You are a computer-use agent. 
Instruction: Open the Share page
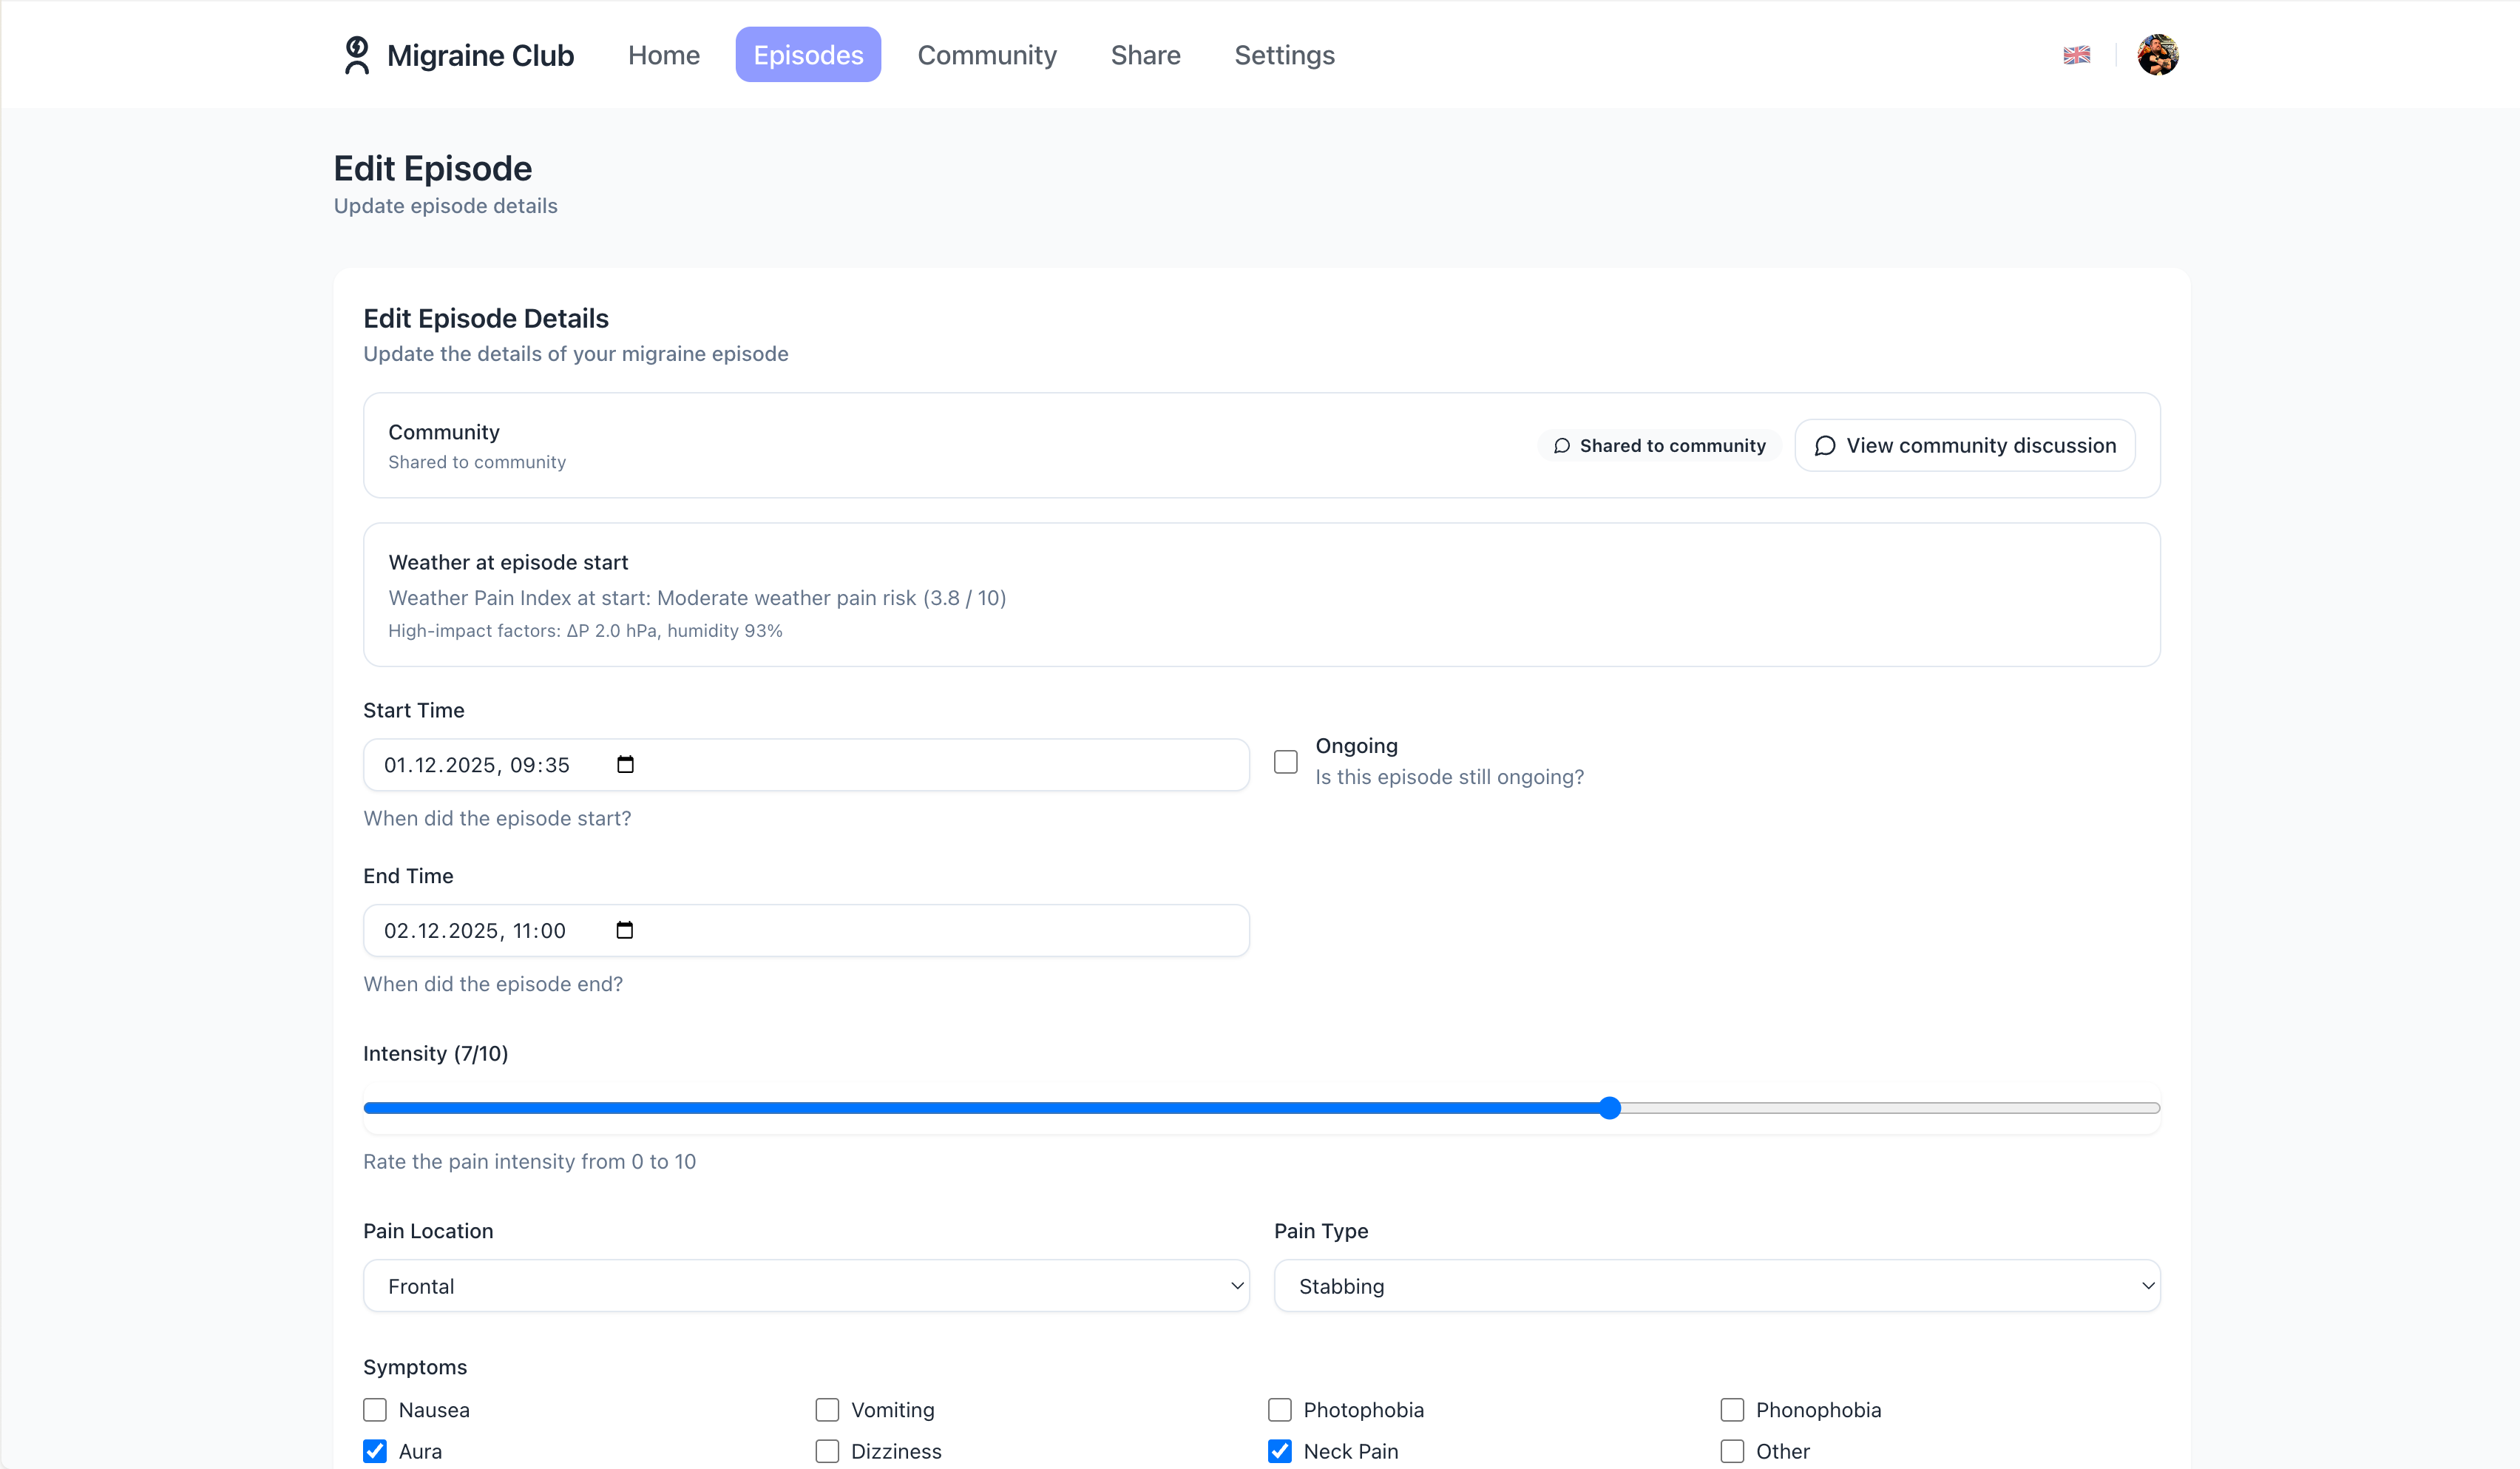pyautogui.click(x=1145, y=55)
